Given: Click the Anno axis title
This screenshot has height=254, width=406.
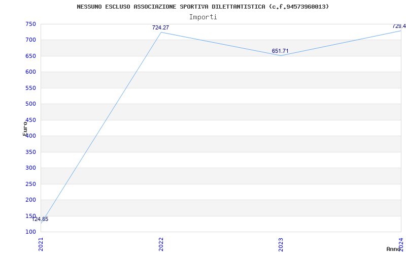Looking at the screenshot, I should click(x=393, y=249).
